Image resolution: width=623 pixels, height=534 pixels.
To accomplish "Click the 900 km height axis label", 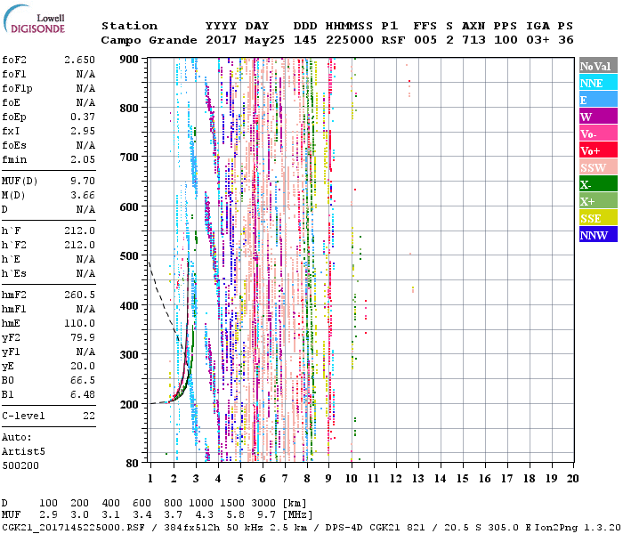I will click(129, 59).
